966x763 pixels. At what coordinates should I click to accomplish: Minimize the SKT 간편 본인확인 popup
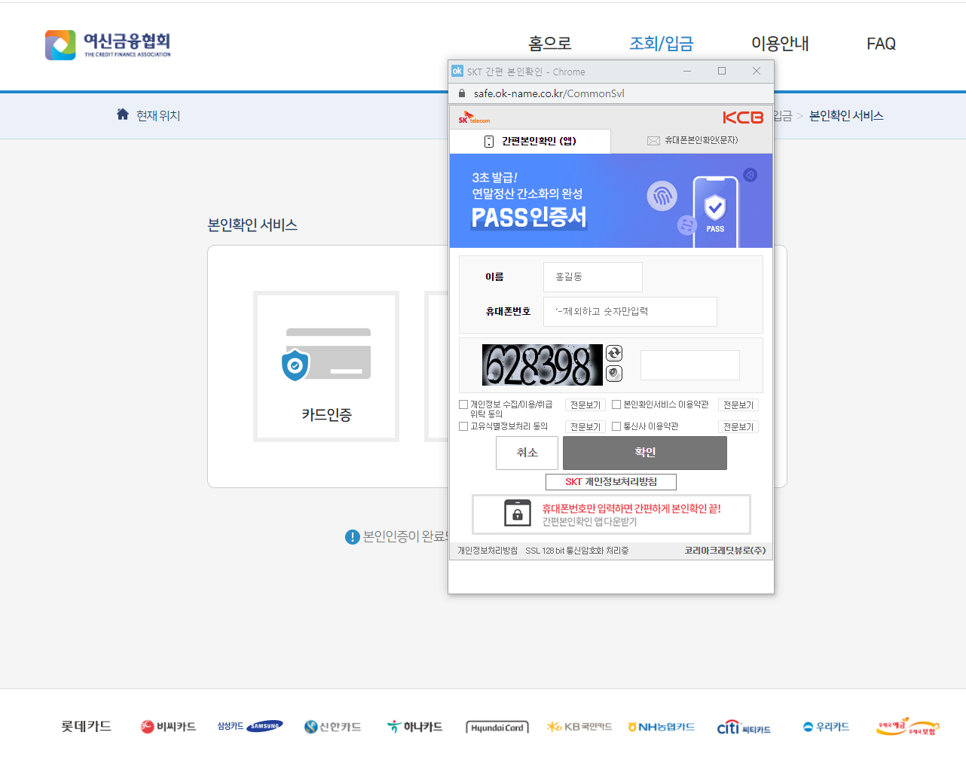(x=687, y=71)
